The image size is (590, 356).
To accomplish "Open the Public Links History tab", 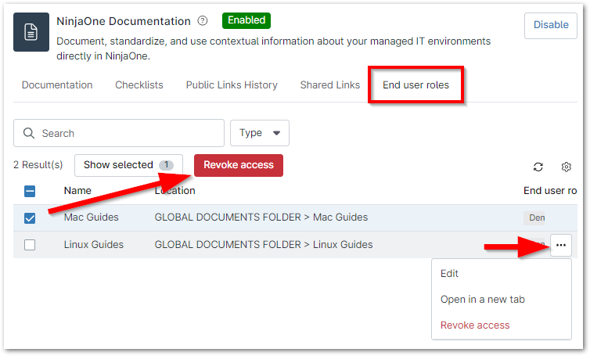I will pyautogui.click(x=232, y=85).
